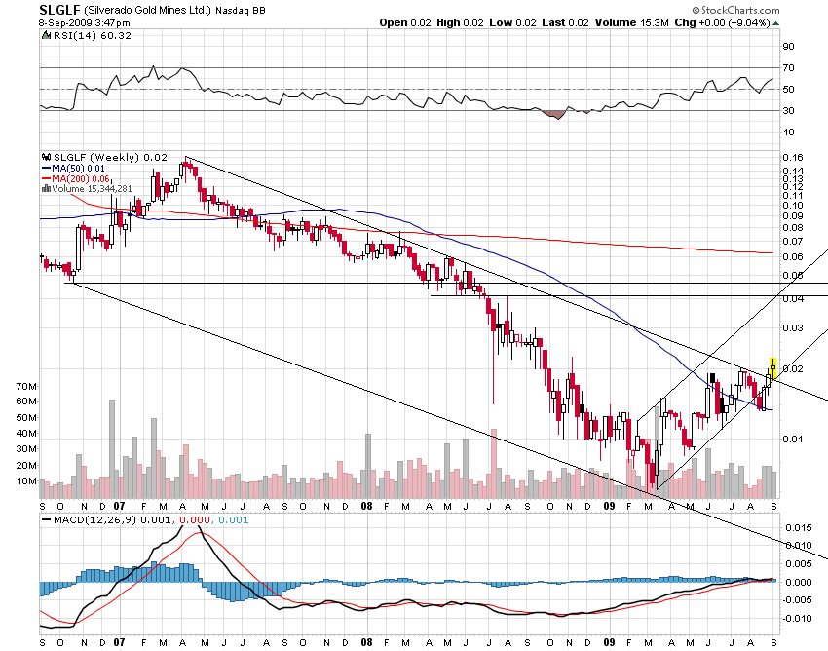Click the 'Open 0.02' value
This screenshot has height=651, width=828.
[405, 22]
